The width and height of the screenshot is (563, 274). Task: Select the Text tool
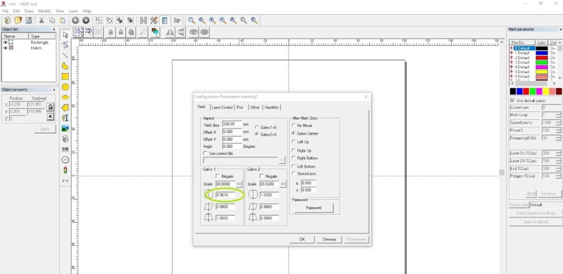[65, 118]
